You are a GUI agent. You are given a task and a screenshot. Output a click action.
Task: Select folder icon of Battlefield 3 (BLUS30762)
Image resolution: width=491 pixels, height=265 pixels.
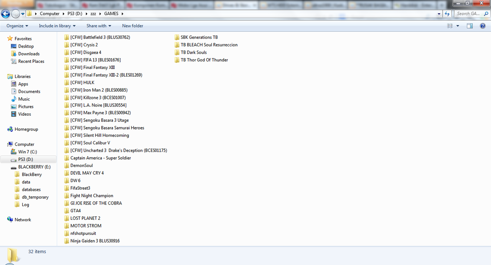tap(67, 37)
